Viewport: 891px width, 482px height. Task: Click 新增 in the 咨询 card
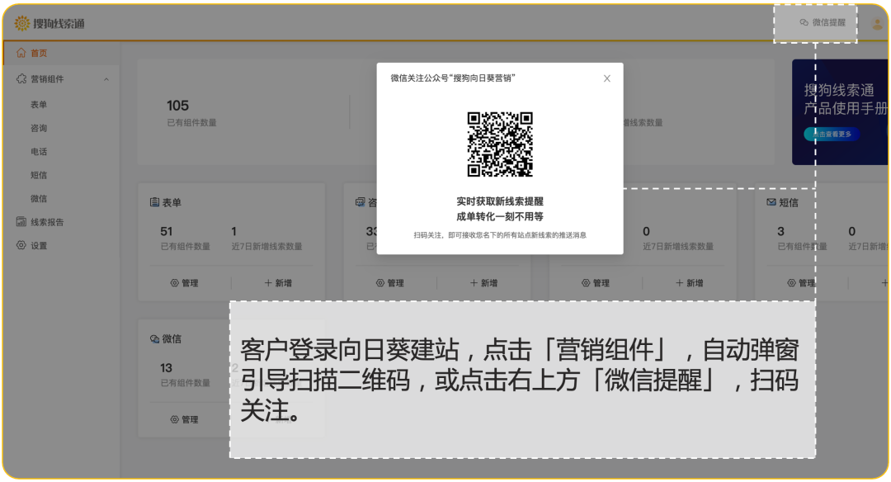tap(483, 283)
